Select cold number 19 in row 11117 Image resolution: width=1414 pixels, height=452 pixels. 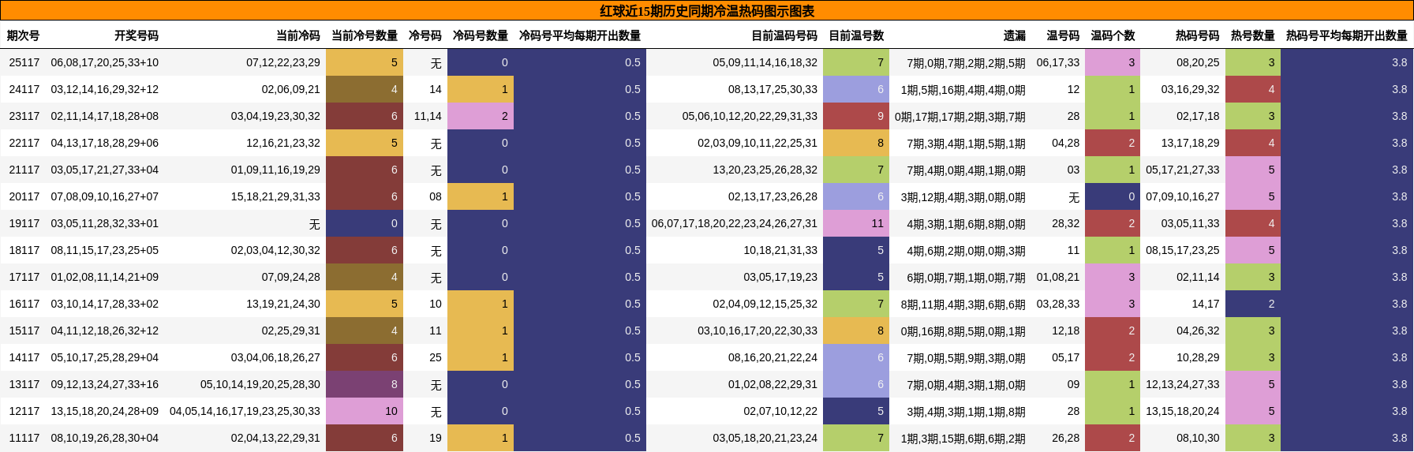(436, 438)
